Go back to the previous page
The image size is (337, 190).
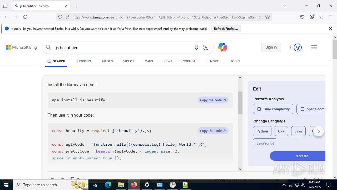pyautogui.click(x=6, y=17)
